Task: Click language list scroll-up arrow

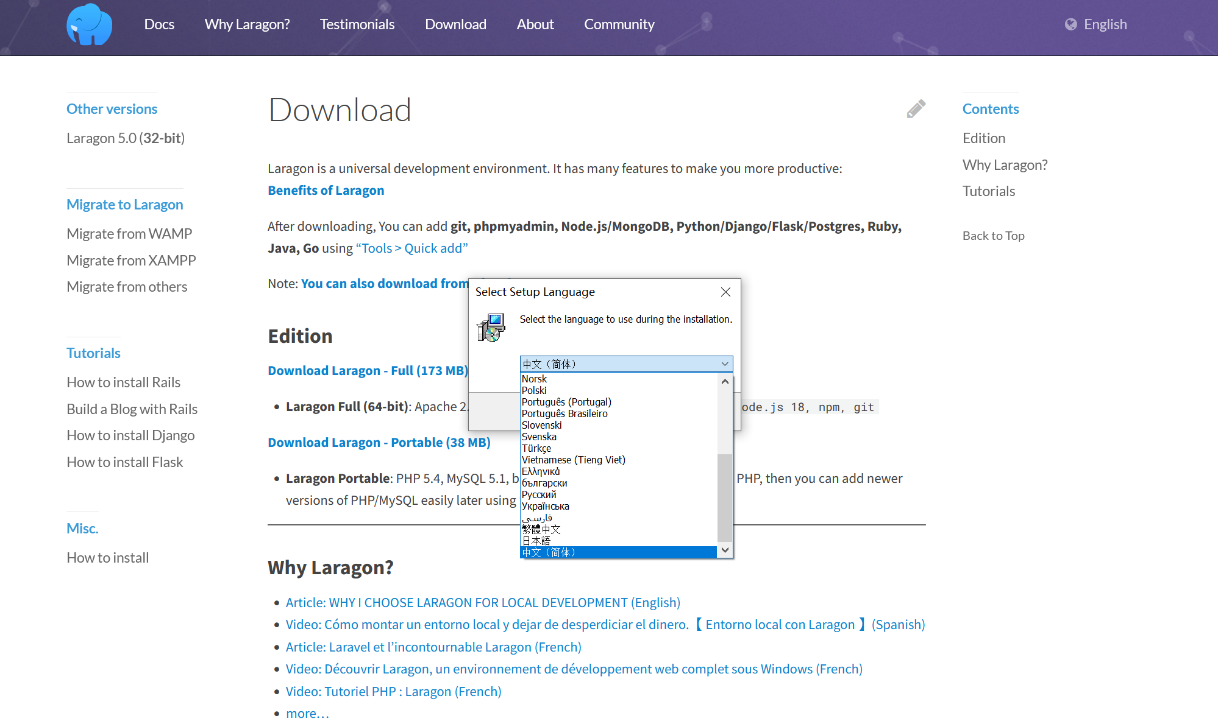Action: coord(725,382)
